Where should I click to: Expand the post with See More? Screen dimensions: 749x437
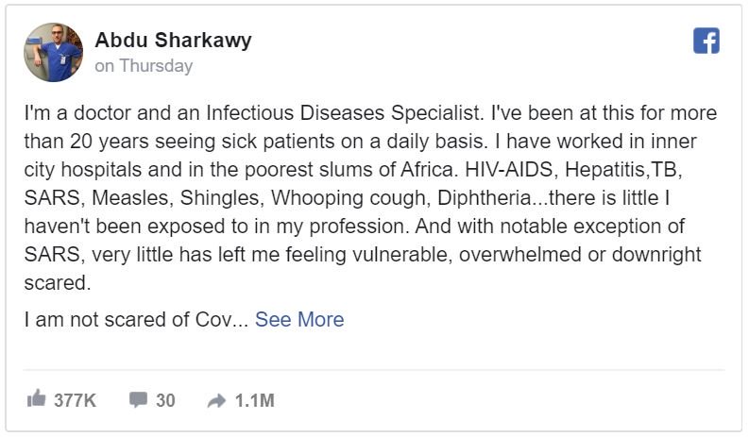(299, 319)
